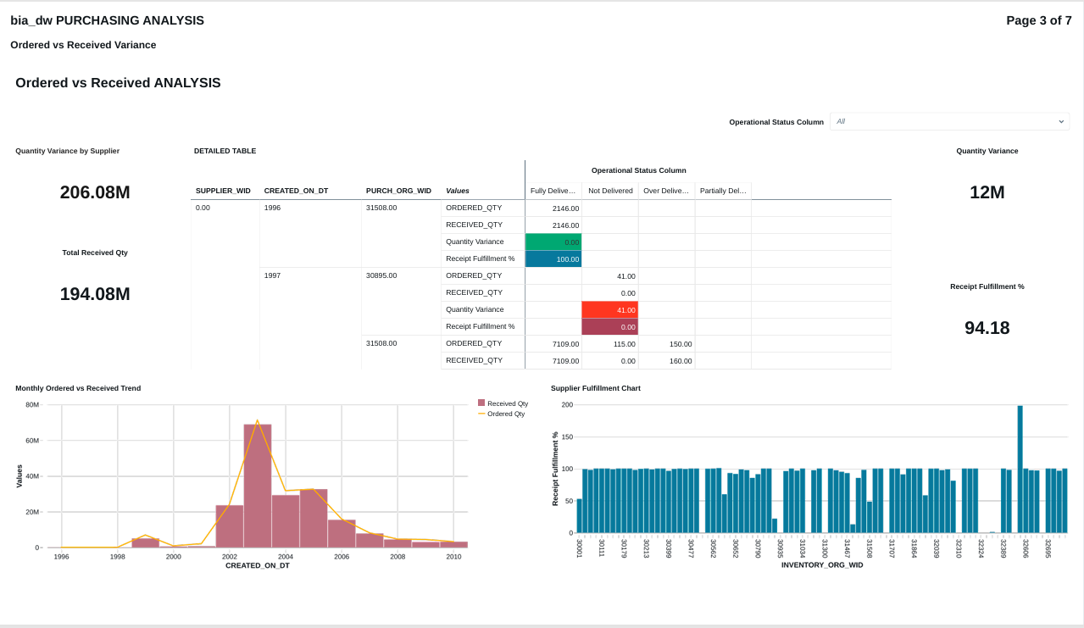Click the Over Delivered column header
1084x628 pixels.
pos(666,191)
